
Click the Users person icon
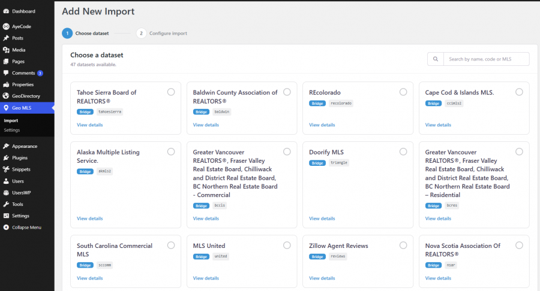(6, 181)
